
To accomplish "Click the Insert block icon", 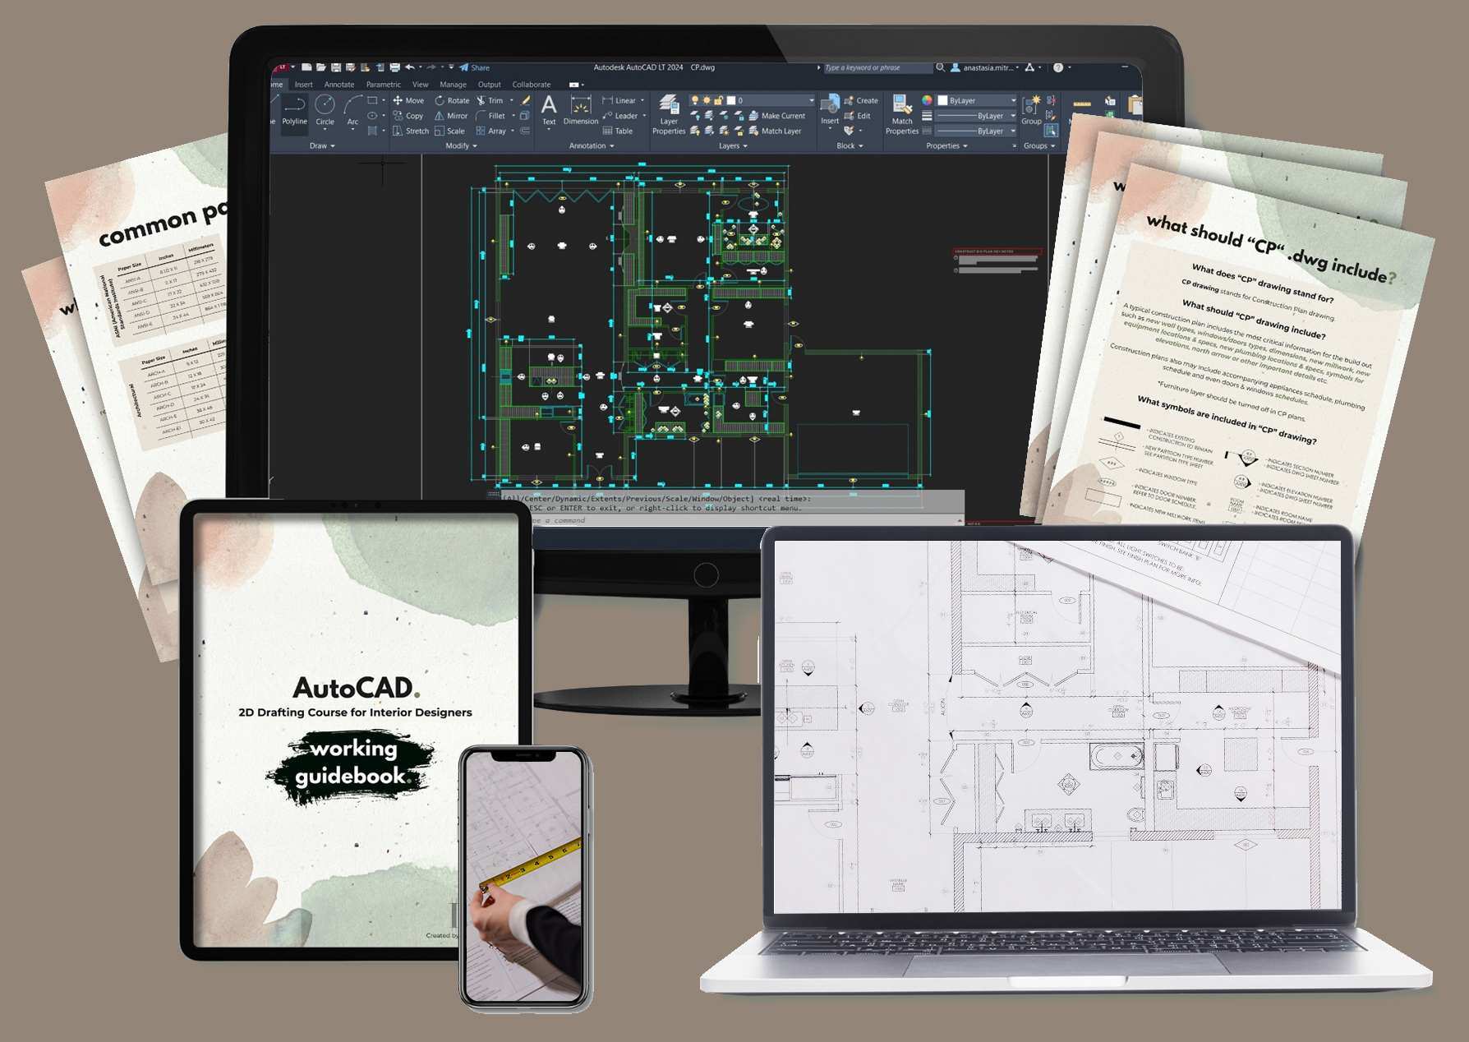I will click(x=830, y=110).
